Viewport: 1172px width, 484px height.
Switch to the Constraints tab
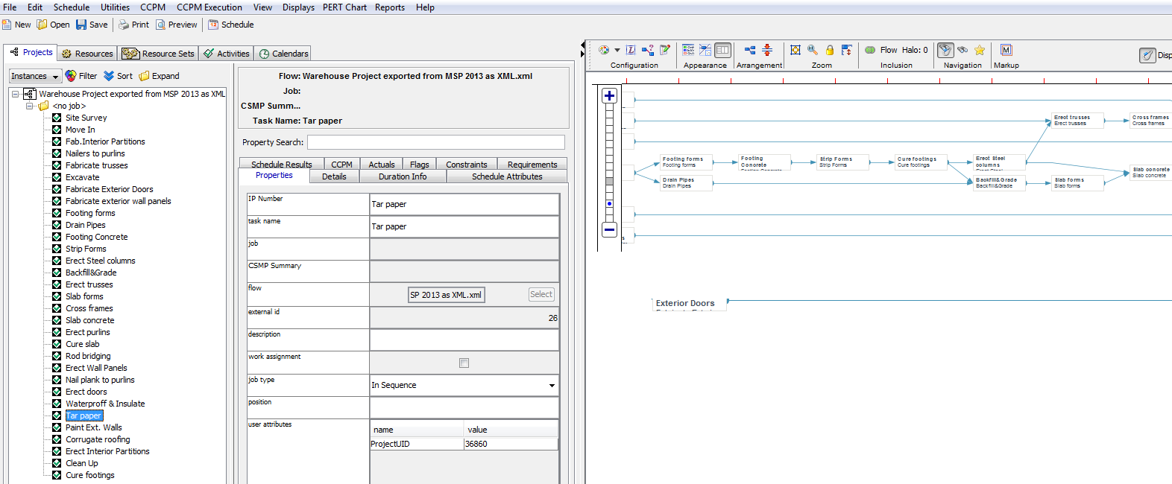[466, 165]
